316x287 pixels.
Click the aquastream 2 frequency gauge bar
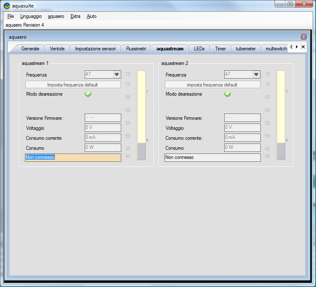pos(281,115)
